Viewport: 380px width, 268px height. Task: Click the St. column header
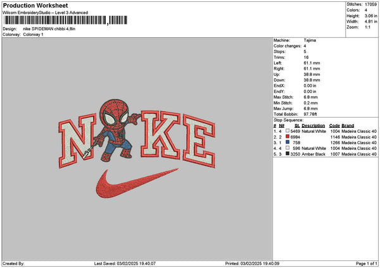click(x=297, y=126)
